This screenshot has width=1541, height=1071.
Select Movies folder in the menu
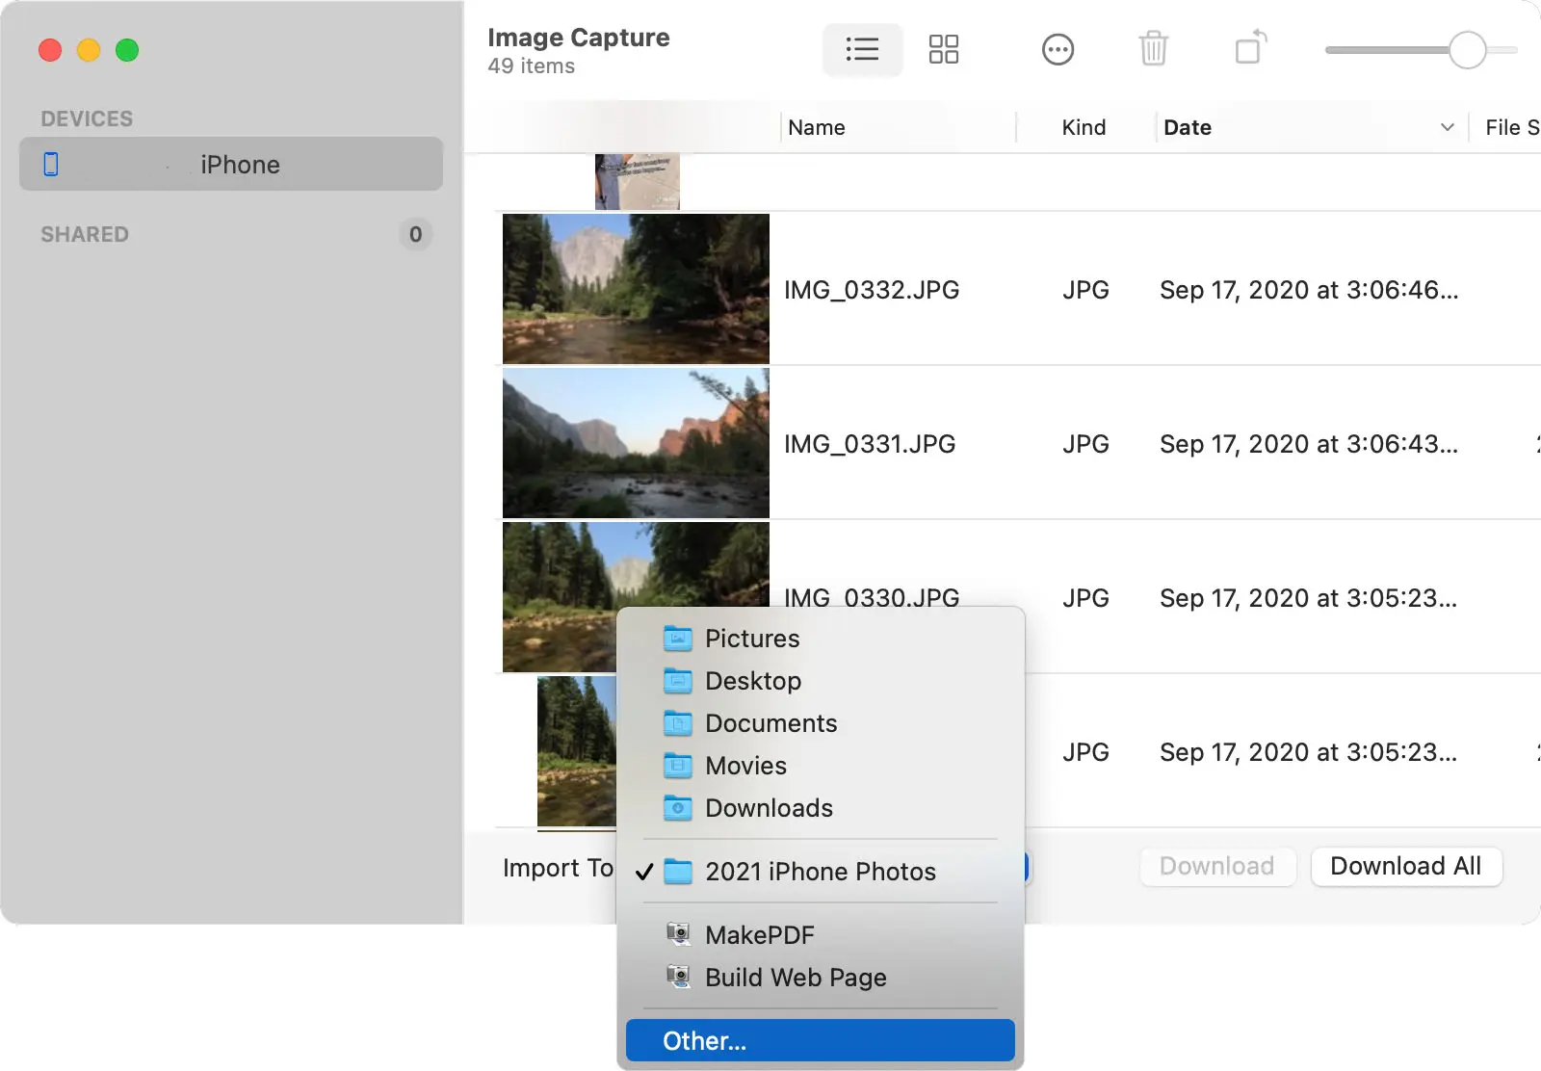click(x=821, y=766)
